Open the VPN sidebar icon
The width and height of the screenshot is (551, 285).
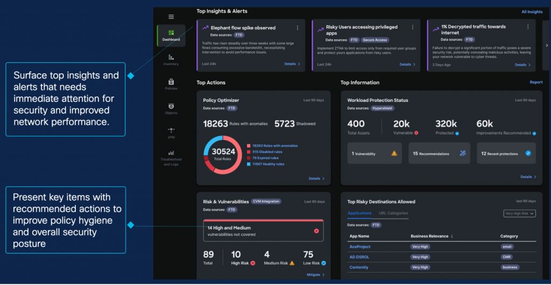tap(171, 133)
